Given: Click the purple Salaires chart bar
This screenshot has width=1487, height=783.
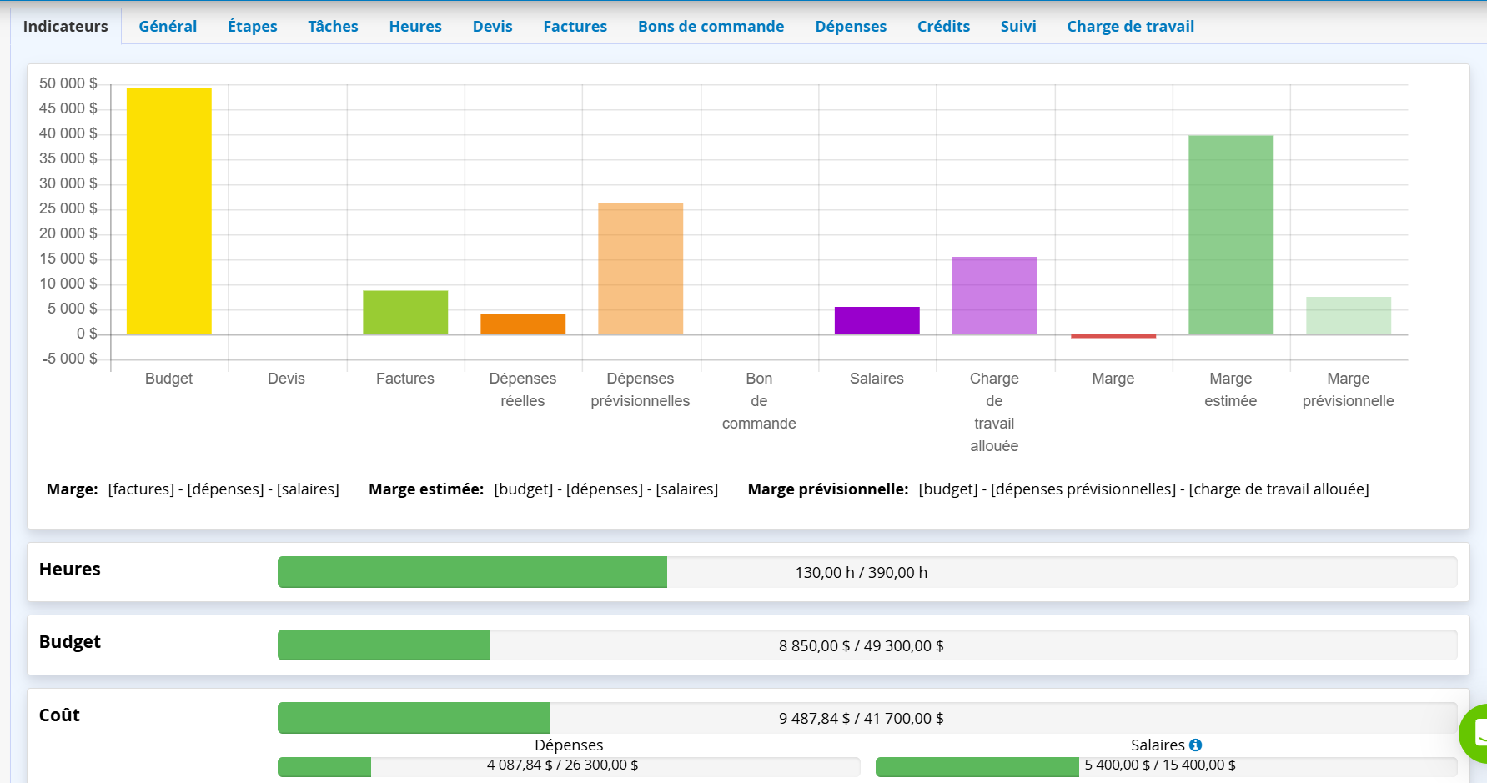Looking at the screenshot, I should pyautogui.click(x=877, y=321).
